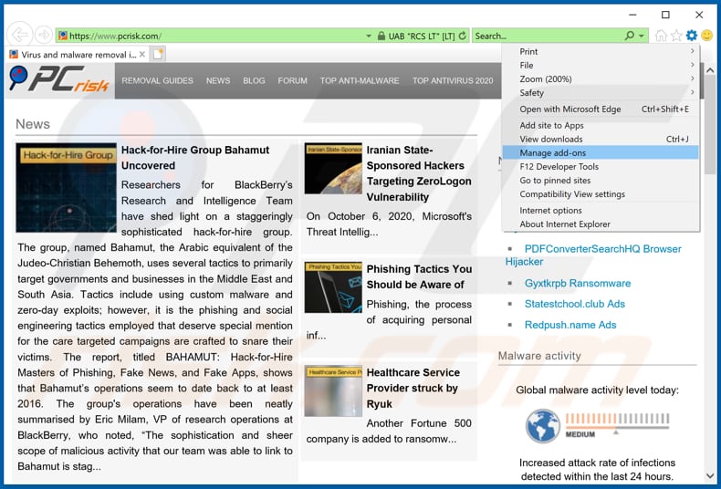Click the Hack-for-Hire Group article thumbnail

66,188
